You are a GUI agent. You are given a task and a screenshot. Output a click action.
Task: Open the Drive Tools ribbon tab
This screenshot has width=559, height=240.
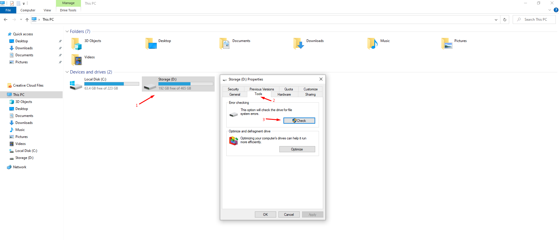(x=68, y=10)
